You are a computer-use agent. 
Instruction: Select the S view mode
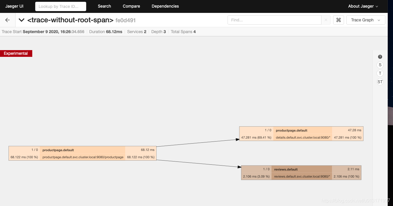(380, 65)
